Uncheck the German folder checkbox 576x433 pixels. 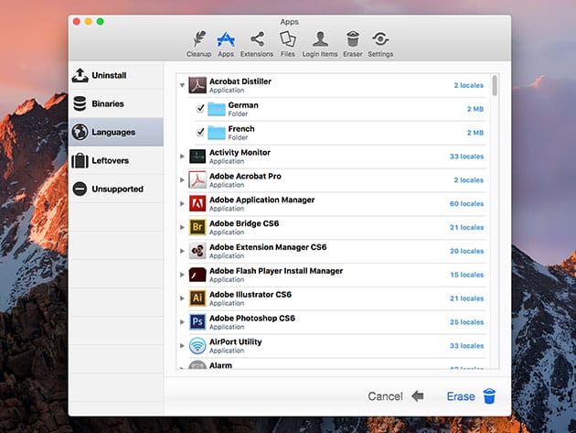tap(200, 109)
